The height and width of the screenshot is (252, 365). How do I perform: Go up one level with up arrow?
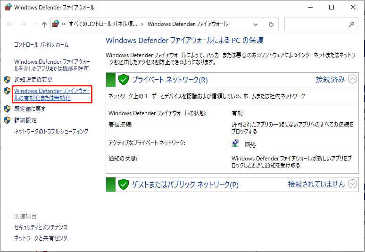click(x=44, y=24)
